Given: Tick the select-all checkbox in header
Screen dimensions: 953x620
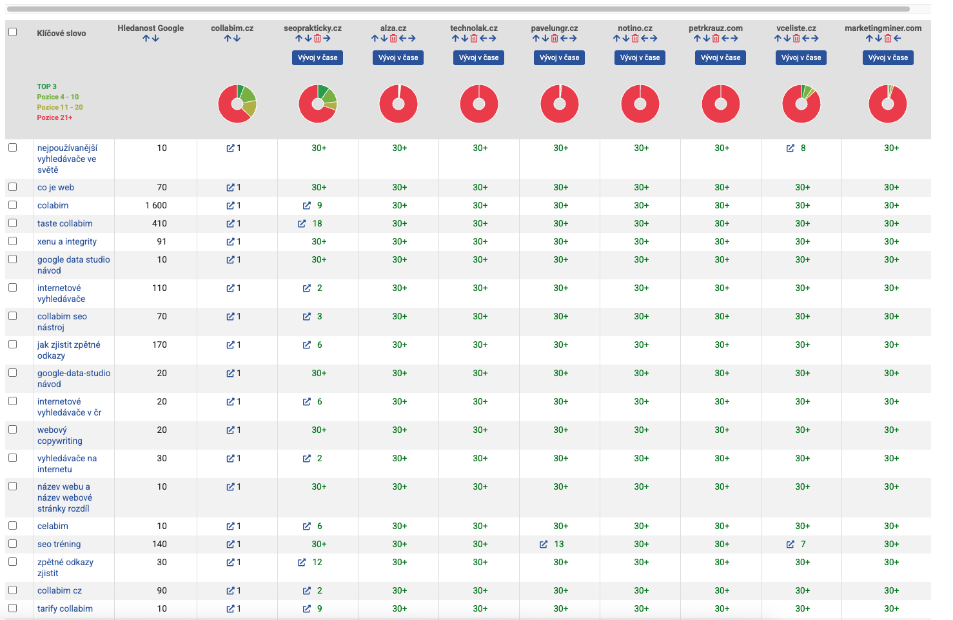Looking at the screenshot, I should (x=12, y=32).
